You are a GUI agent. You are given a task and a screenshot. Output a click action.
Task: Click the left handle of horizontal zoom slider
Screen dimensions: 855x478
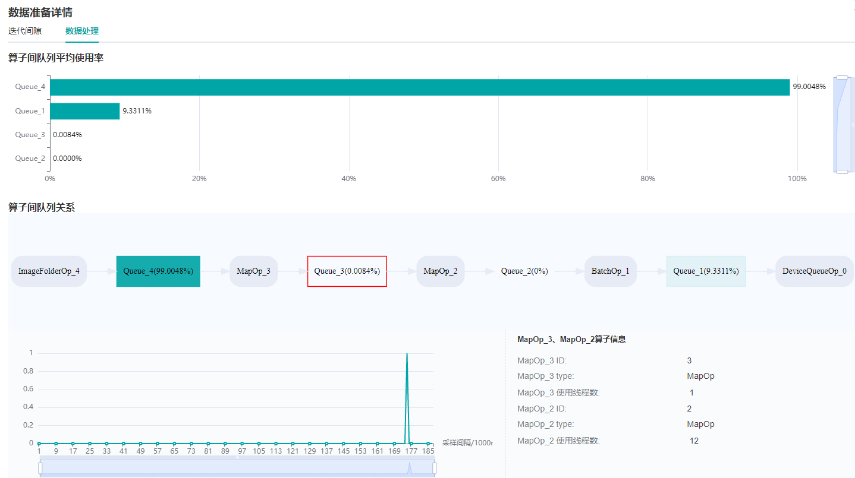click(x=40, y=468)
